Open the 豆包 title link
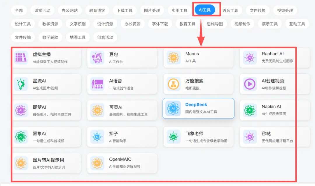 point(113,54)
